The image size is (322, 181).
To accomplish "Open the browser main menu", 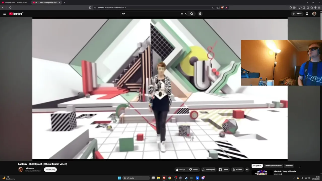I will point(319,8).
